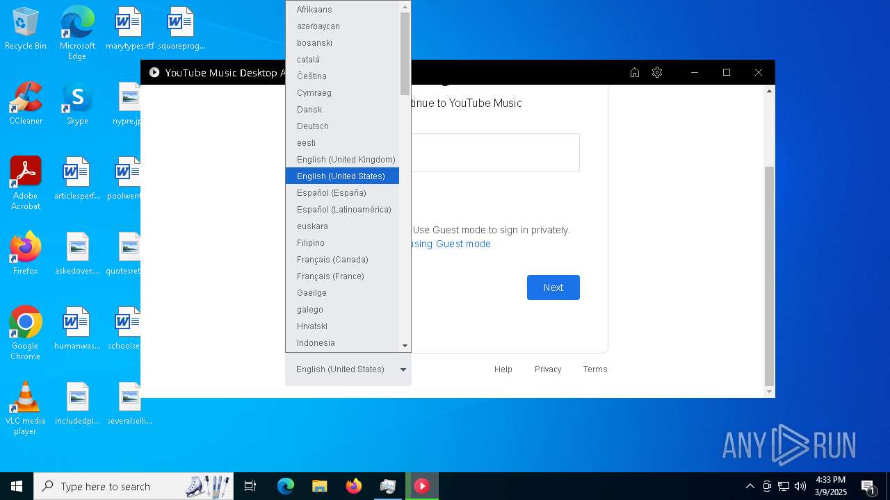Launch Firefox desktop shortcut
890x500 pixels.
click(x=26, y=254)
